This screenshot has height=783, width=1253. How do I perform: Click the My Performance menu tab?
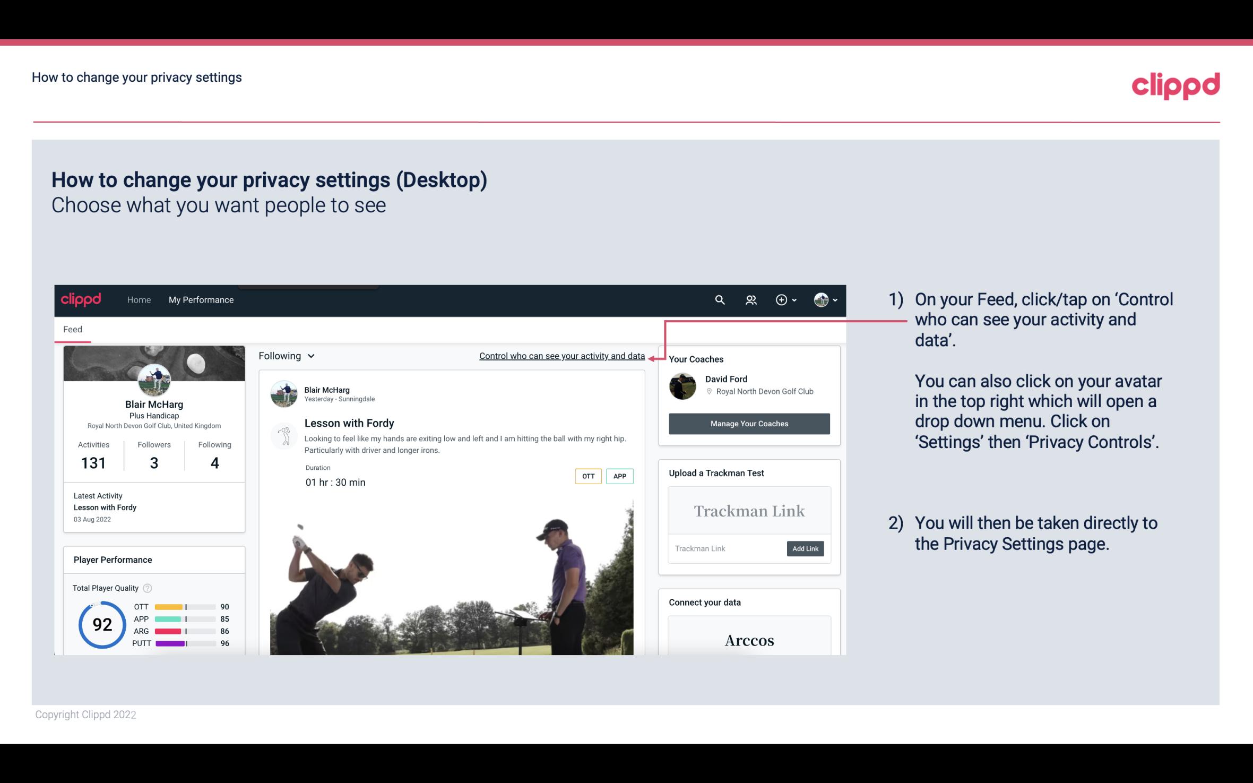pyautogui.click(x=200, y=299)
